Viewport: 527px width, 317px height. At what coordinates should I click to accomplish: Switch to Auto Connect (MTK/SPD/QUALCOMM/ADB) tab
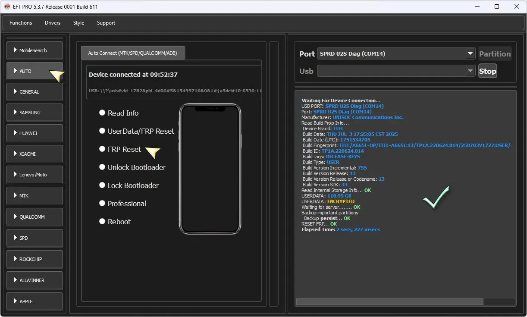(133, 53)
